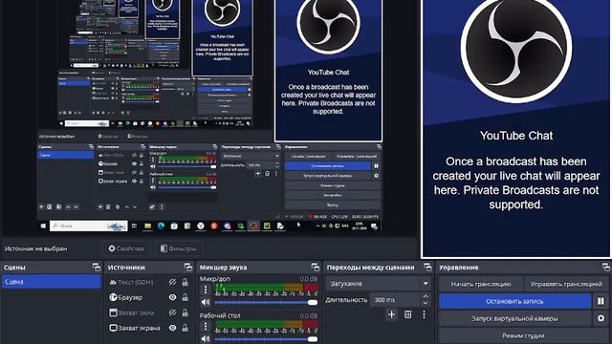Screen dimensions: 612x344
Task: Open virtual camera settings gear
Action: click(601, 318)
